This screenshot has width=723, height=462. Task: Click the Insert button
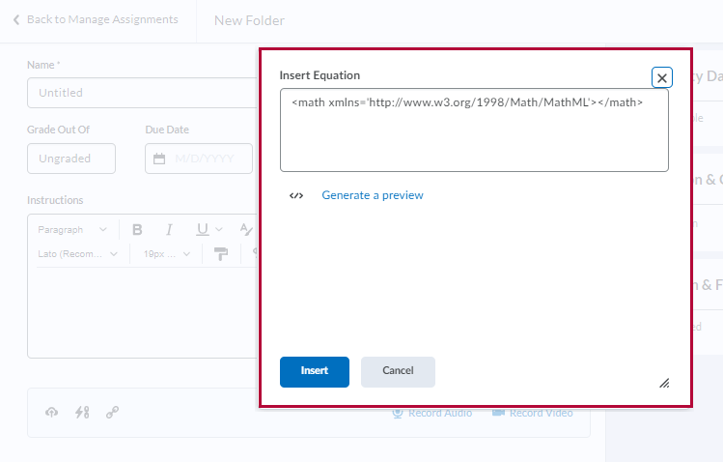pos(315,371)
